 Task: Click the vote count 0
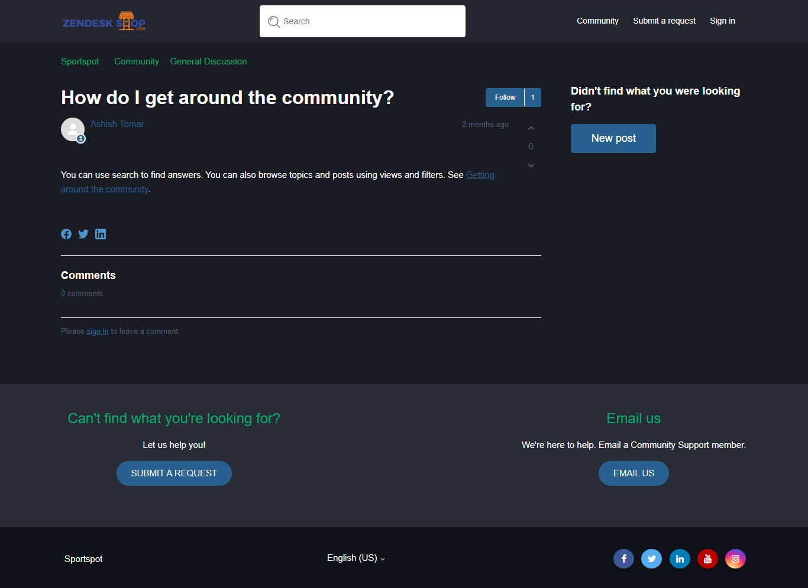[531, 147]
